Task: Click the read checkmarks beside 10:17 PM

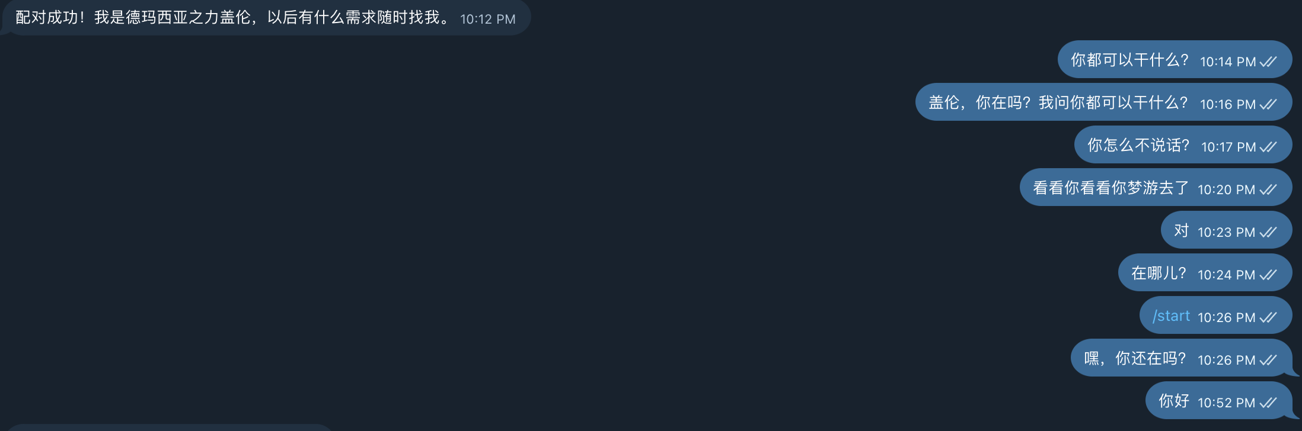Action: click(1268, 147)
